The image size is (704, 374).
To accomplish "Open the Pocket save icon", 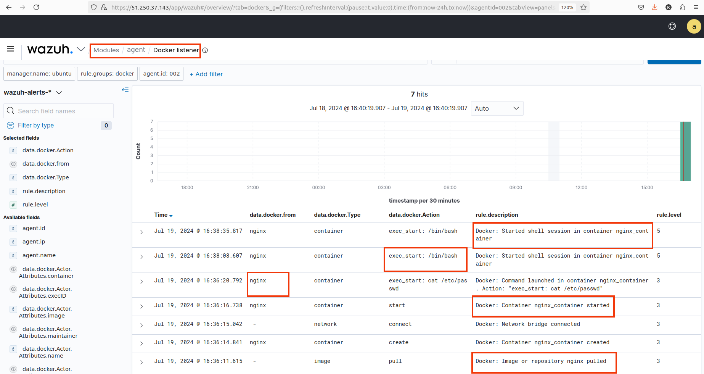I will [641, 7].
